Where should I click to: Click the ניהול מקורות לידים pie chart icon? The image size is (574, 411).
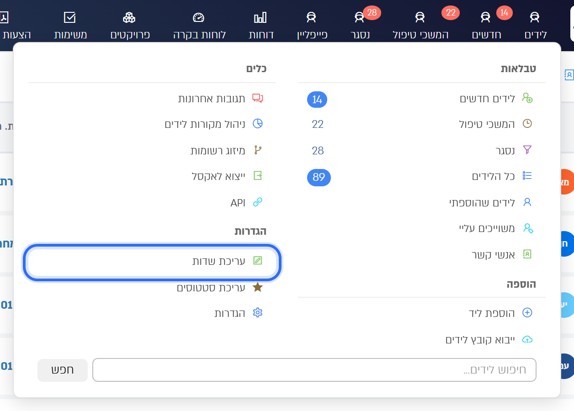pyautogui.click(x=258, y=124)
